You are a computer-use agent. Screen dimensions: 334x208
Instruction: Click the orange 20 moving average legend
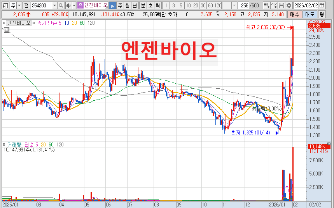(74, 23)
